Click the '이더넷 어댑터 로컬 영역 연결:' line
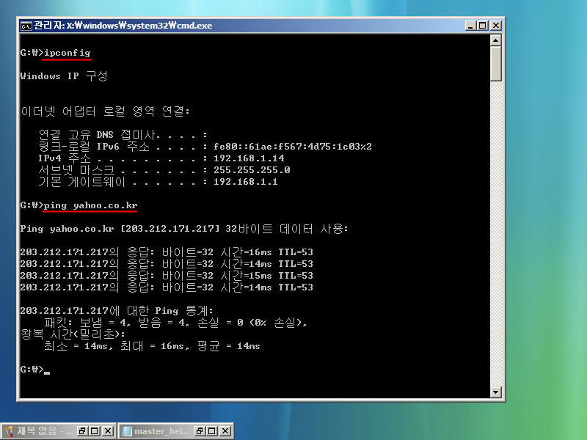587x440 pixels. 105,111
